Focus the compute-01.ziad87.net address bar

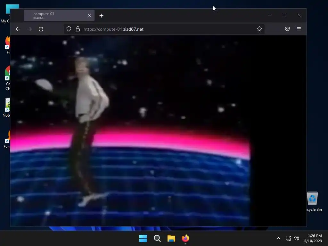click(164, 29)
